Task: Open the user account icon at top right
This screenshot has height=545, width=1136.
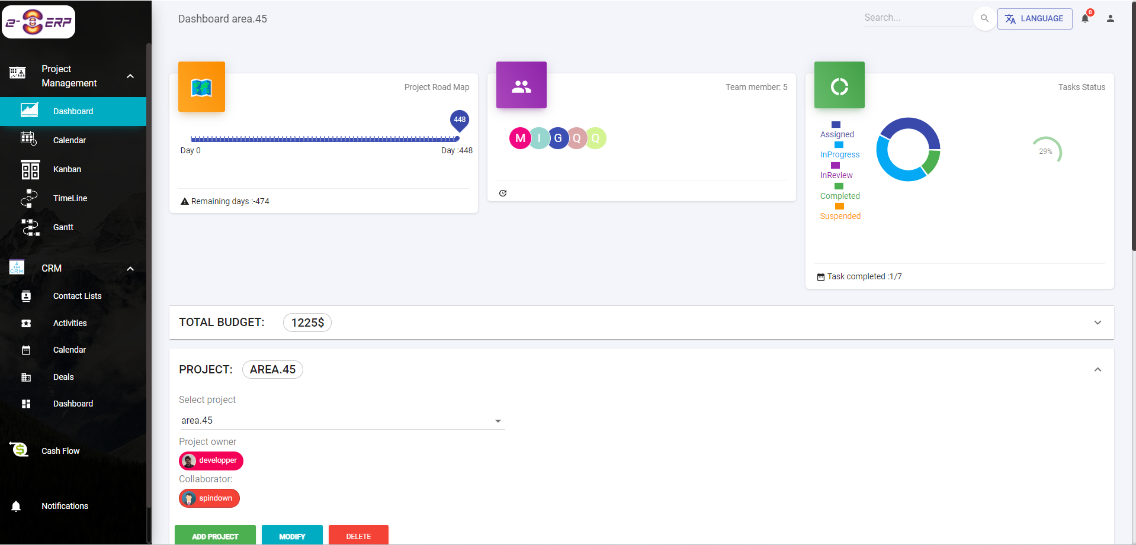Action: coord(1111,18)
